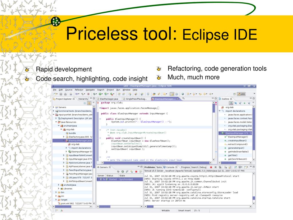Click the Print icon in the toolbar
293x220 pixels.
point(66,94)
